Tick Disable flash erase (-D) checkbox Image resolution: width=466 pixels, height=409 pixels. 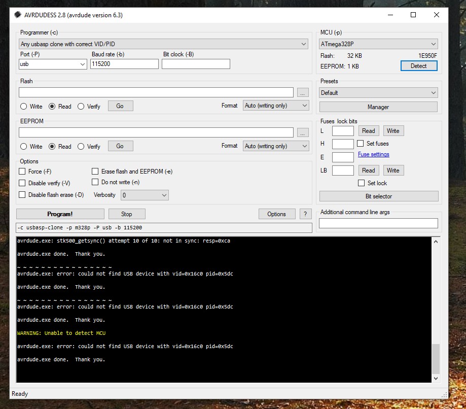22,194
